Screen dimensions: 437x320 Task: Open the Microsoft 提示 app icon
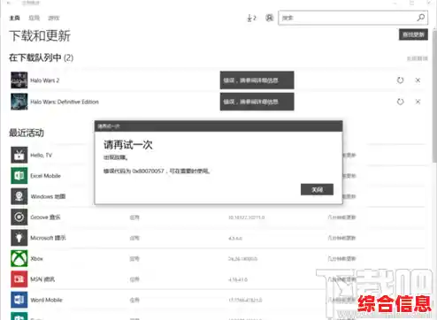click(19, 238)
